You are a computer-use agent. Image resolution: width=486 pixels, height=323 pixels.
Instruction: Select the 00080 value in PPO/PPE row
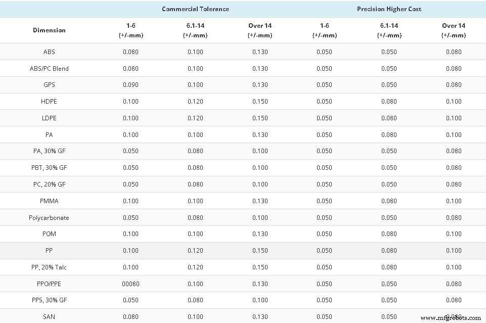(131, 284)
